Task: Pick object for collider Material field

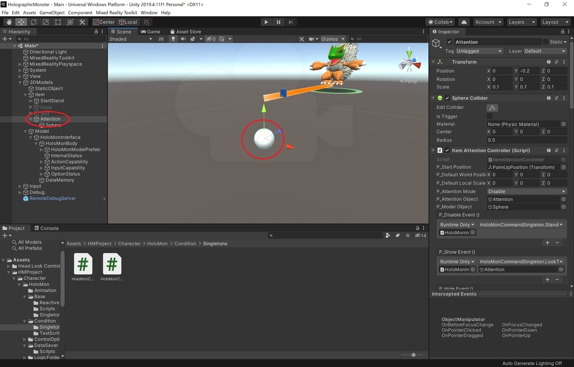Action: point(563,124)
